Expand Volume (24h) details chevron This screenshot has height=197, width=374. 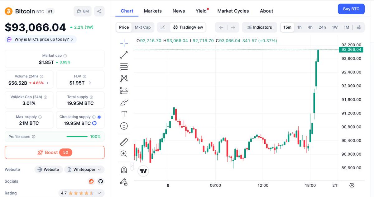pyautogui.click(x=48, y=83)
